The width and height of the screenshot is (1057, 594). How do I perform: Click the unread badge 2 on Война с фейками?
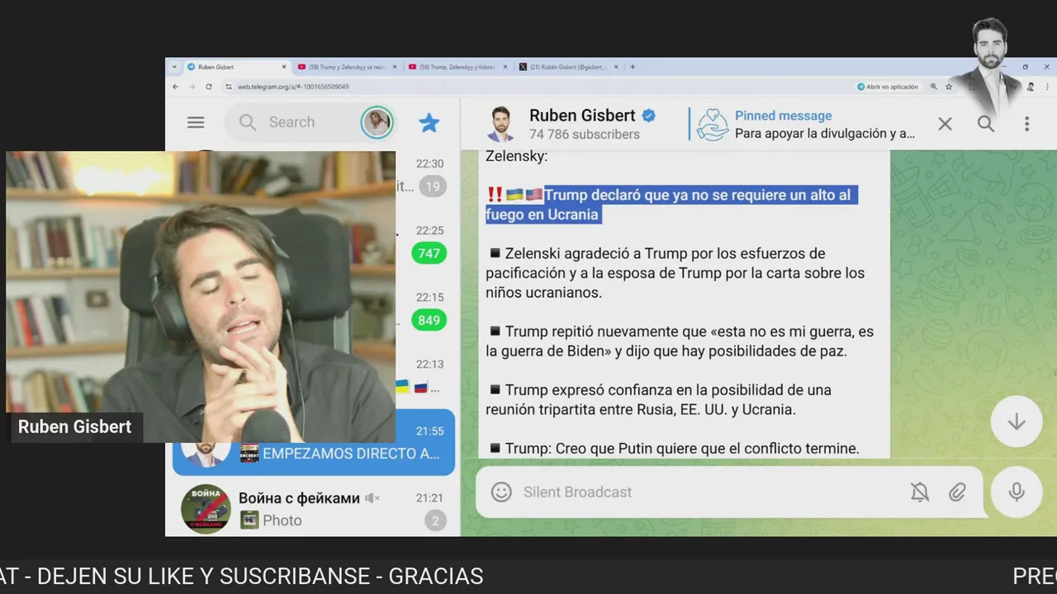point(435,521)
